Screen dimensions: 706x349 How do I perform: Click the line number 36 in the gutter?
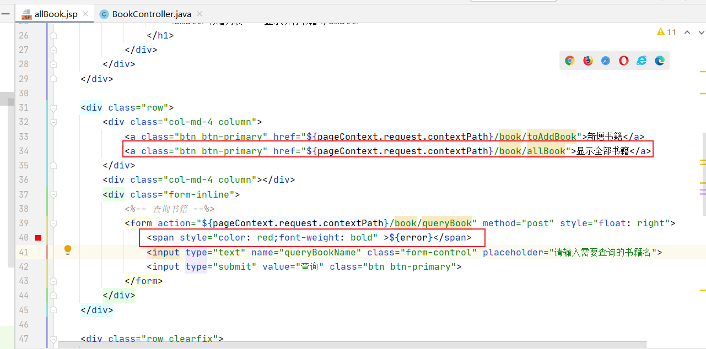pyautogui.click(x=23, y=179)
